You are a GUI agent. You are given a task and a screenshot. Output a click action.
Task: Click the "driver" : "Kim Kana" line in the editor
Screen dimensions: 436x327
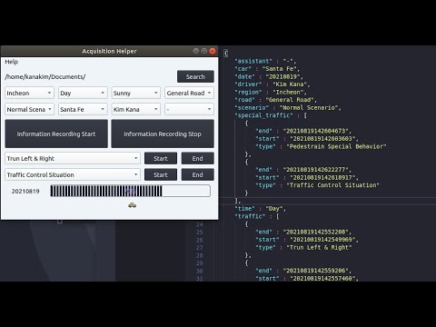pyautogui.click(x=272, y=84)
